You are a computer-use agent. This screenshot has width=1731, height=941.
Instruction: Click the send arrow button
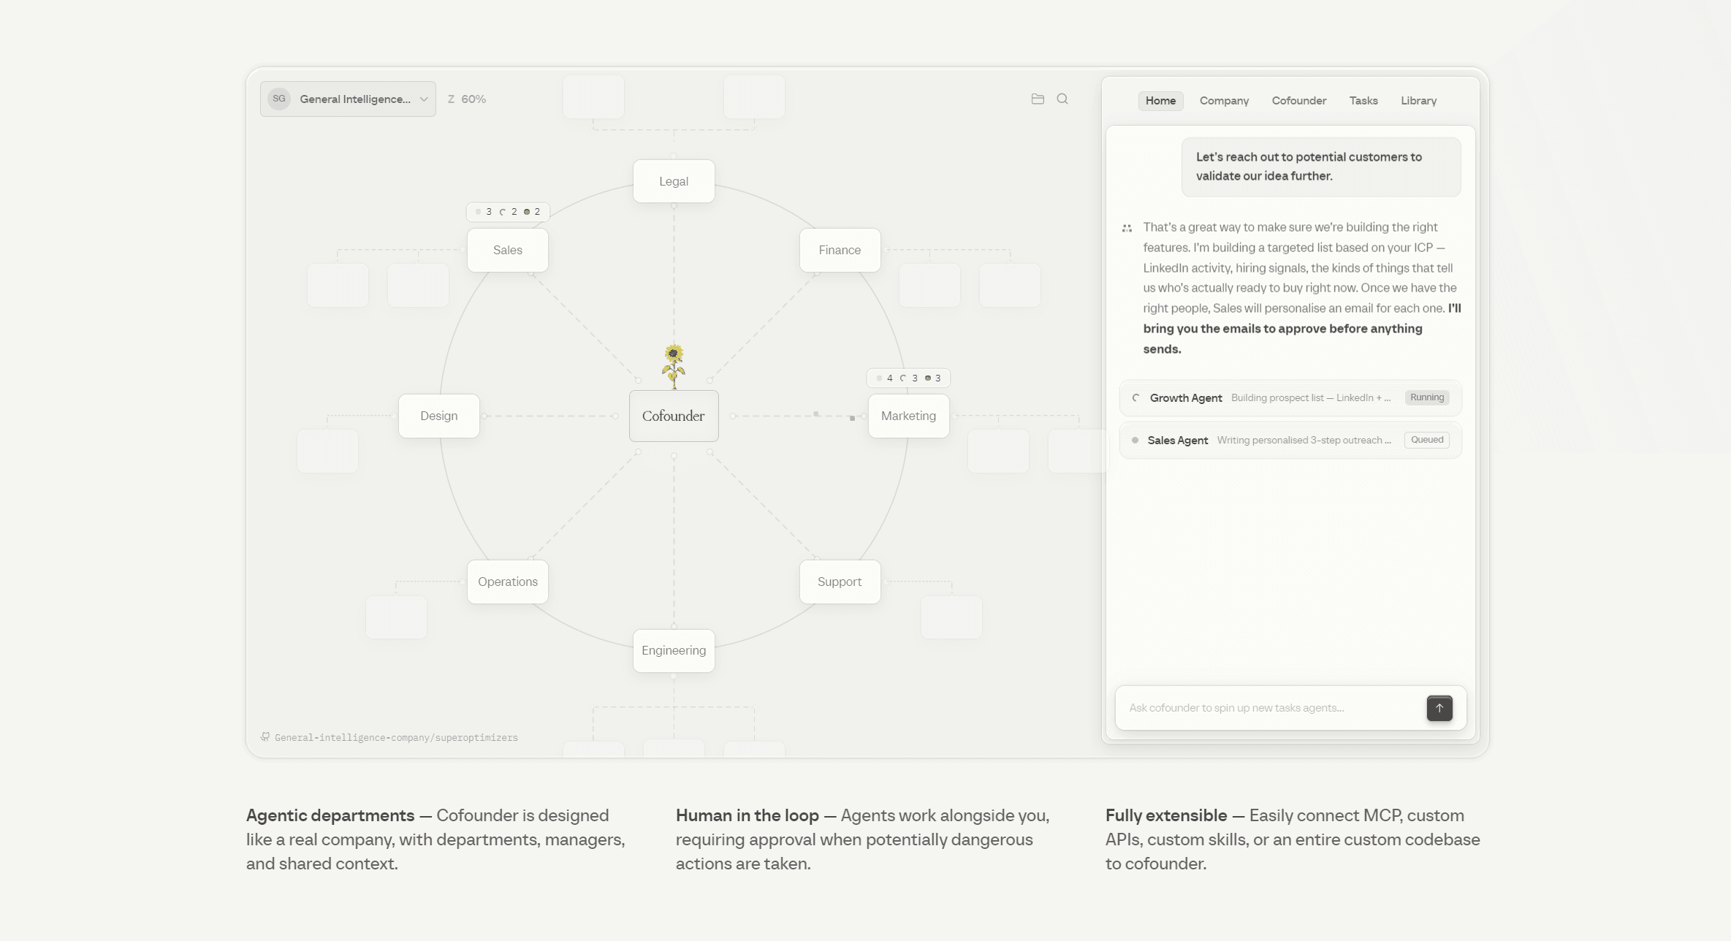(1439, 708)
